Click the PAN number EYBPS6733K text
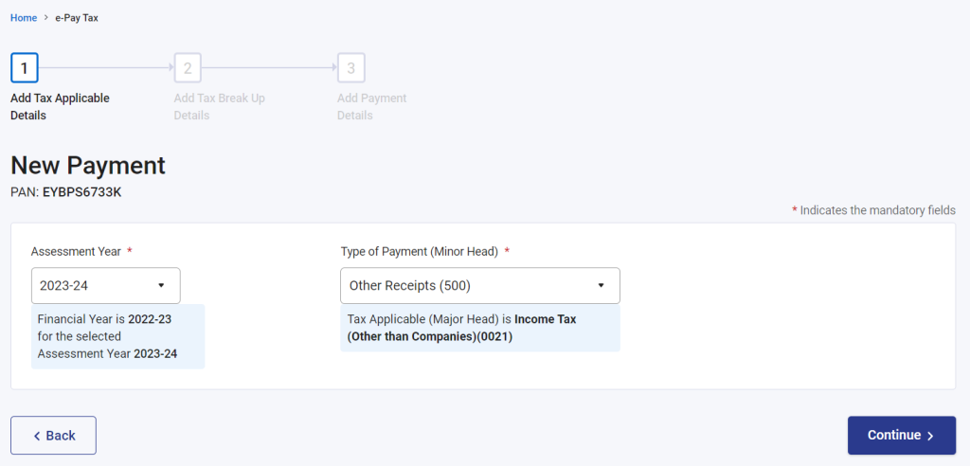This screenshot has width=970, height=466. pyautogui.click(x=81, y=192)
